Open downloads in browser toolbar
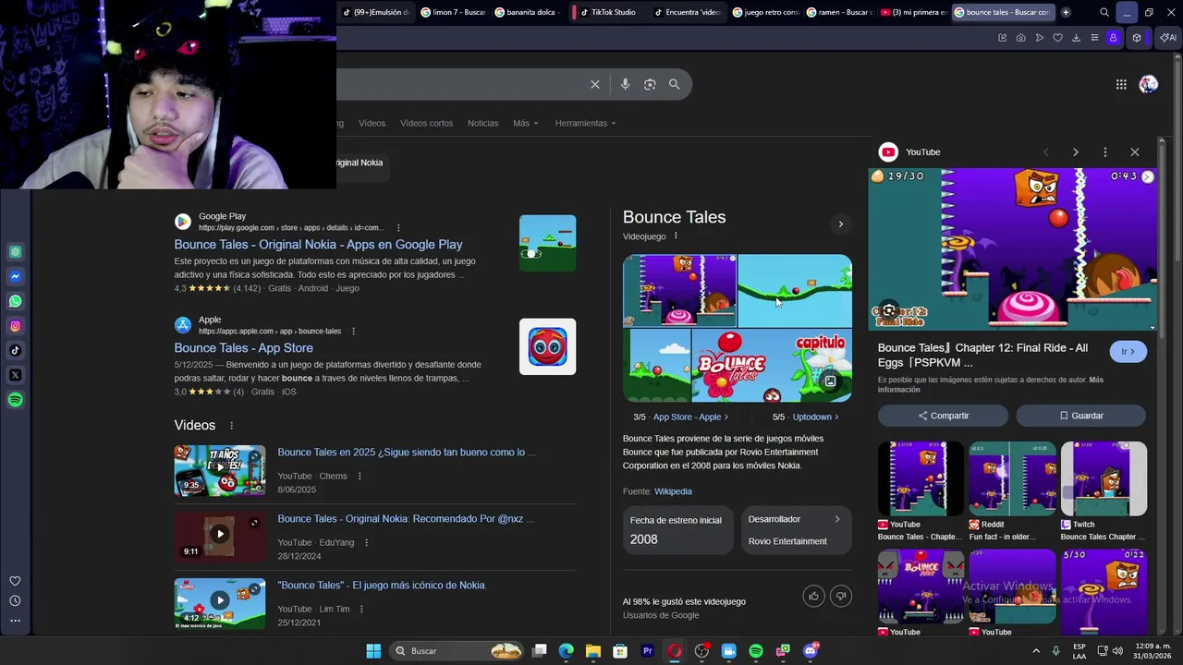This screenshot has height=665, width=1183. 1076,38
